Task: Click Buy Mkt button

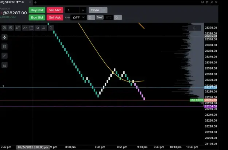Action: coord(37,10)
